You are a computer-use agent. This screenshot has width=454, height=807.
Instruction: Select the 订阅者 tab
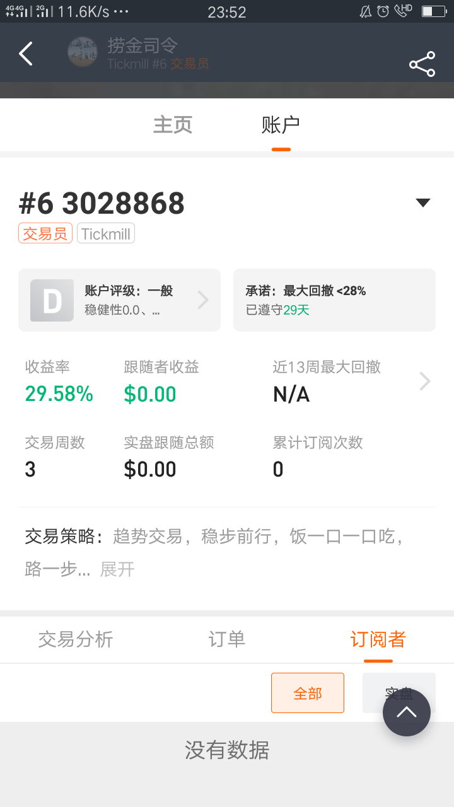click(378, 639)
